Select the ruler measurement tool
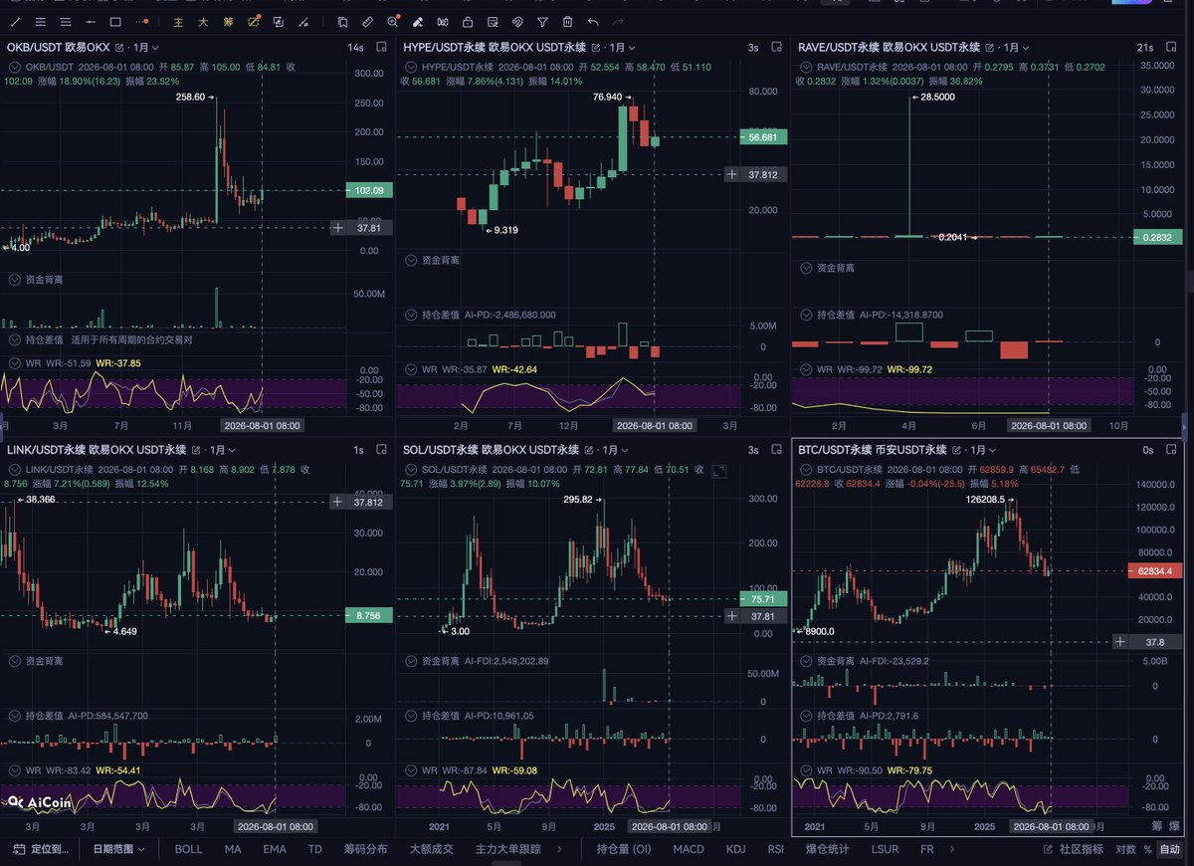Viewport: 1194px width, 866px height. pos(368,21)
